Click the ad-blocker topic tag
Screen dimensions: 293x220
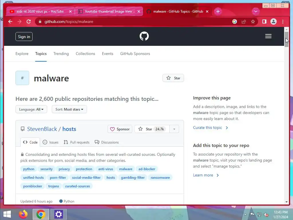pyautogui.click(x=147, y=169)
